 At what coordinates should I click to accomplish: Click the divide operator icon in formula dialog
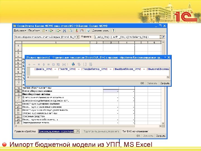pos(44,65)
